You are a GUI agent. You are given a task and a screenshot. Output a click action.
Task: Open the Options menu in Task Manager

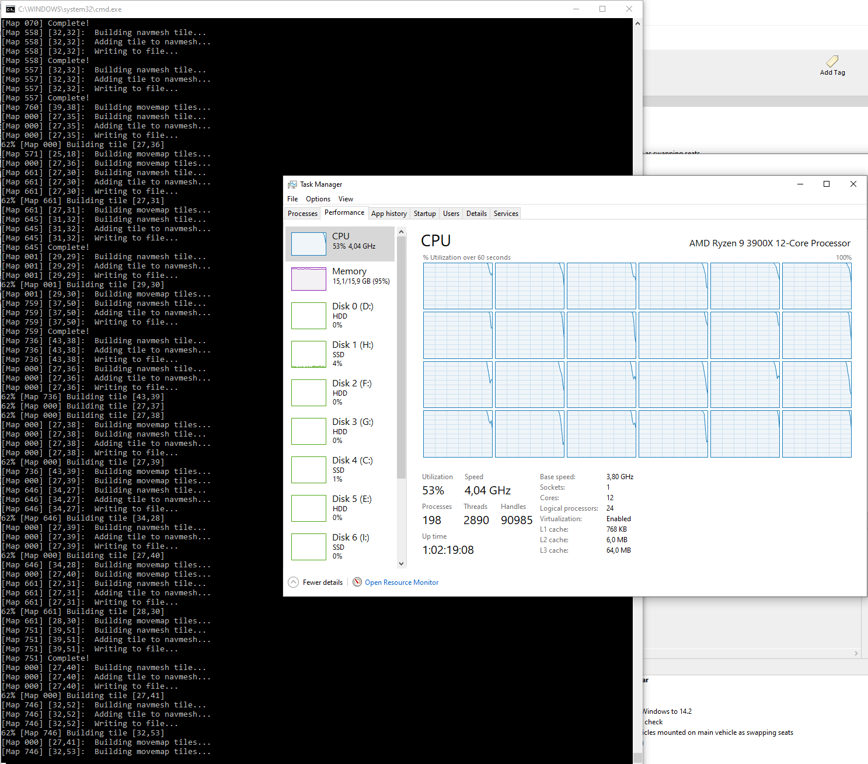click(318, 199)
